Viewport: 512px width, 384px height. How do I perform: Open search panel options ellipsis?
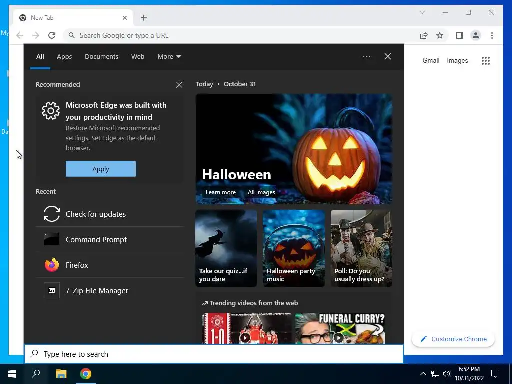pyautogui.click(x=367, y=56)
